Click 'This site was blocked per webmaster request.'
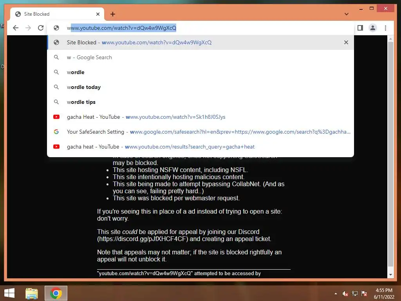This screenshot has height=301, width=401. (x=176, y=198)
